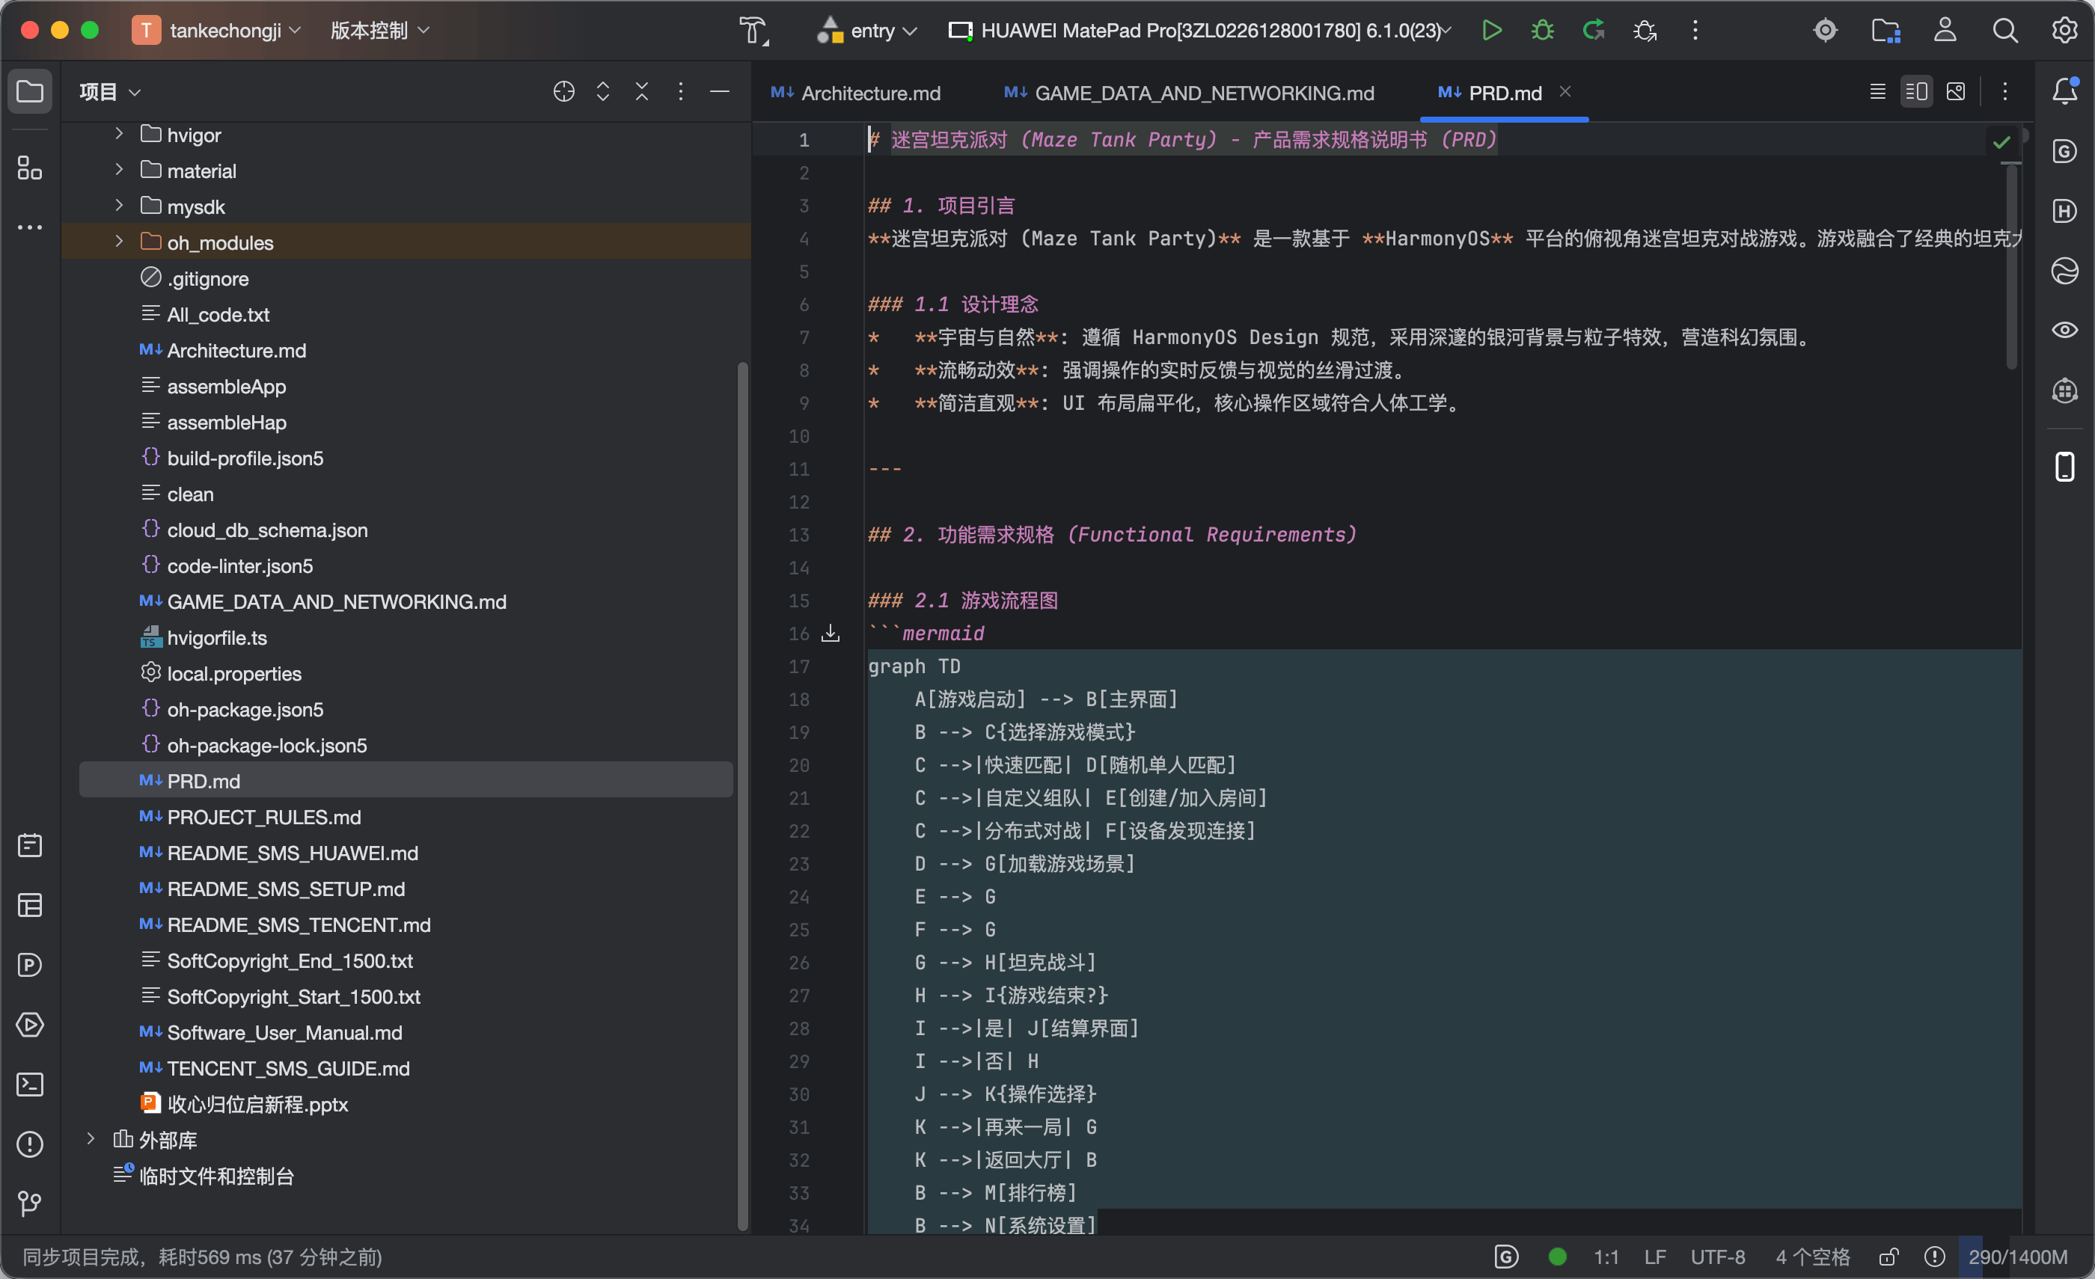Click the project panel scrollbar

(742, 797)
